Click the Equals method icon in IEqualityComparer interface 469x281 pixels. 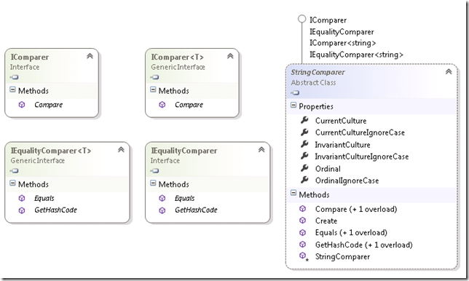click(162, 198)
